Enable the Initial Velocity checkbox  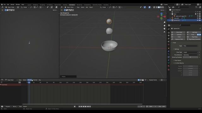175,63
